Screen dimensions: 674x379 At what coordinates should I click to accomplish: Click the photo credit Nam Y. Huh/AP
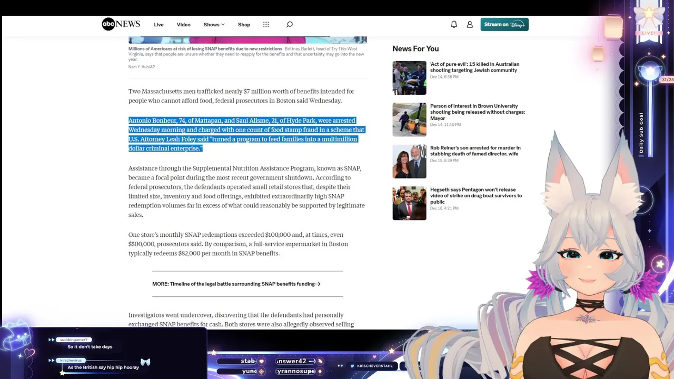click(142, 67)
